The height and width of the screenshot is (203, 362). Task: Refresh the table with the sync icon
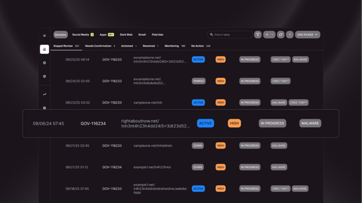coord(281,35)
